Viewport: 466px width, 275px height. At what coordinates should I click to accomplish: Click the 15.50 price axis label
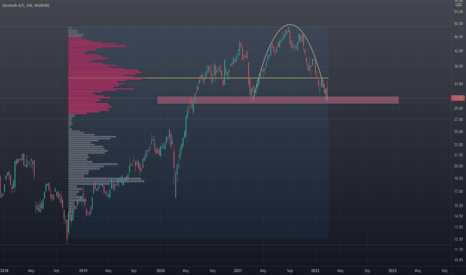click(458, 205)
